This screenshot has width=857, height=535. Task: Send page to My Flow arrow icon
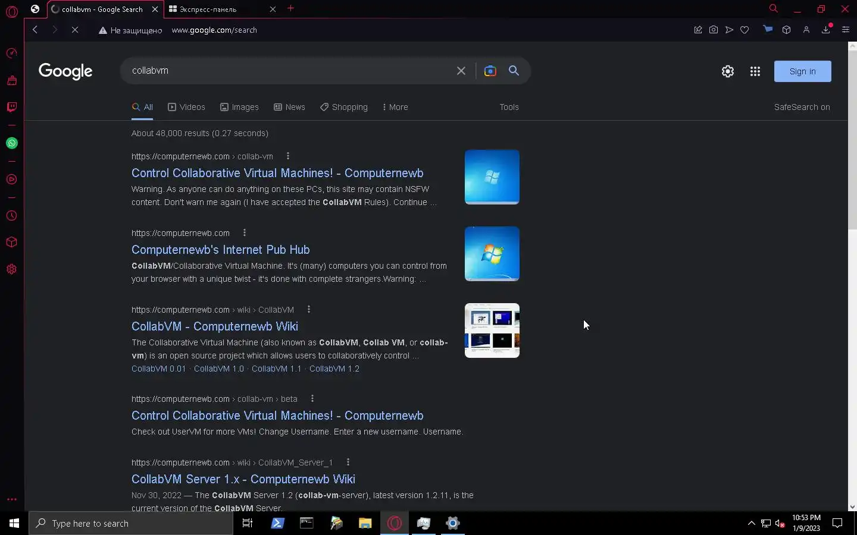click(x=729, y=30)
